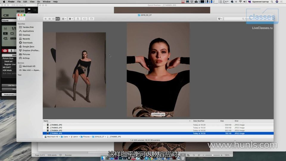Open Google Диск in the sidebar
The image size is (286, 161).
tap(28, 47)
